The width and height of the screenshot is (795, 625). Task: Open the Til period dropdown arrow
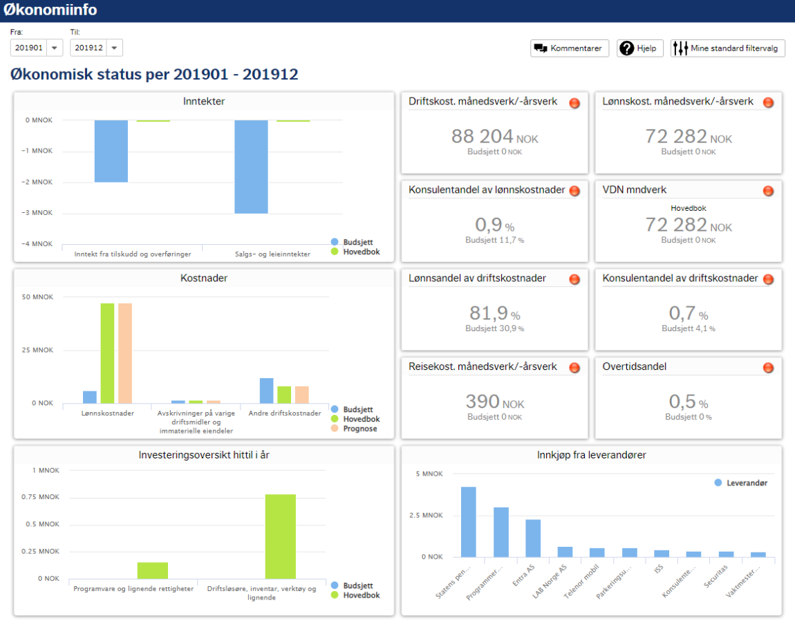pos(115,48)
